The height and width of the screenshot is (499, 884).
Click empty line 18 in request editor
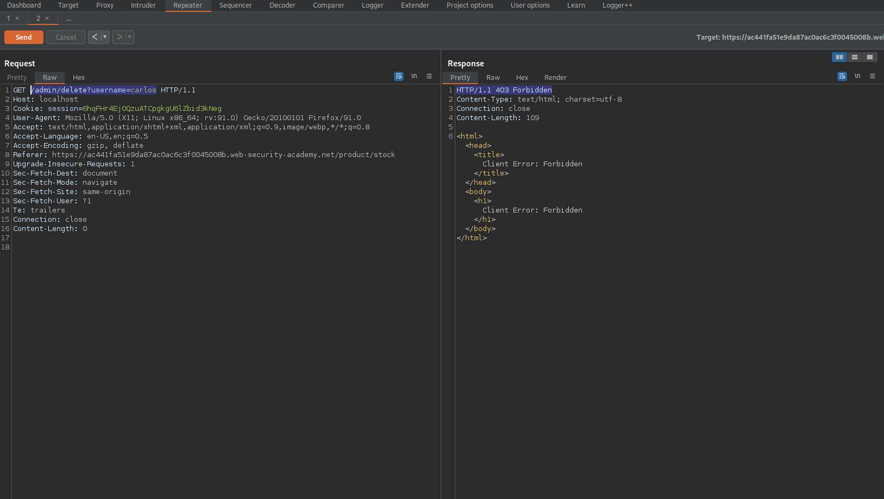point(226,247)
